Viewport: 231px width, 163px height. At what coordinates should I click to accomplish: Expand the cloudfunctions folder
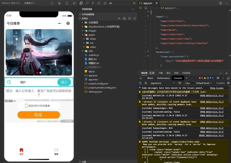coord(82,27)
